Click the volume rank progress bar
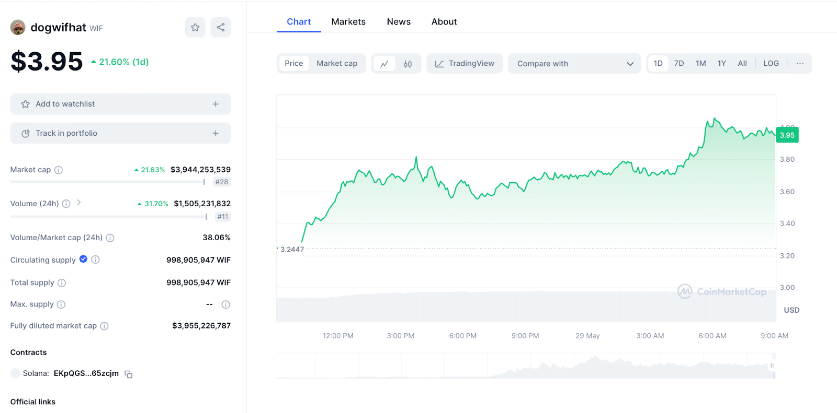Screen dimensions: 837x413 coord(109,216)
